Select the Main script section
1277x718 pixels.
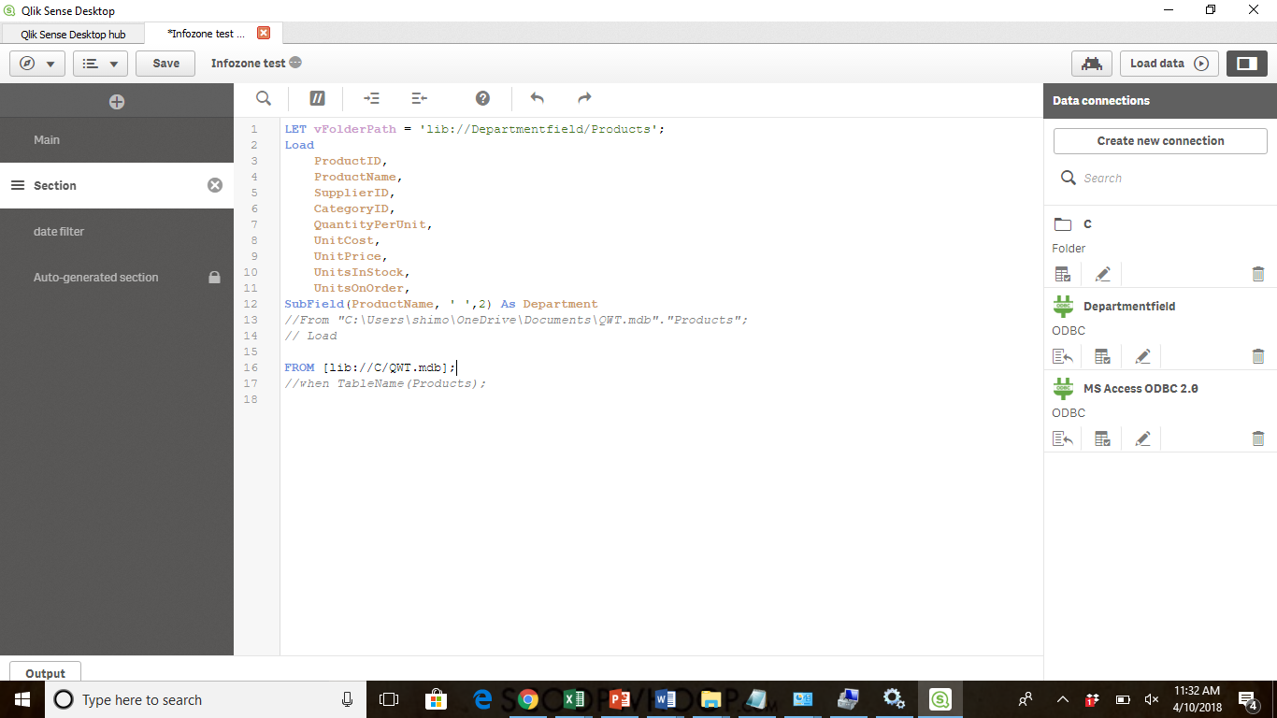click(x=117, y=140)
